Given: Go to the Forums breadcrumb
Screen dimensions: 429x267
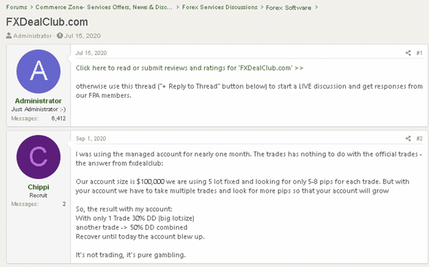Looking at the screenshot, I should coord(16,7).
